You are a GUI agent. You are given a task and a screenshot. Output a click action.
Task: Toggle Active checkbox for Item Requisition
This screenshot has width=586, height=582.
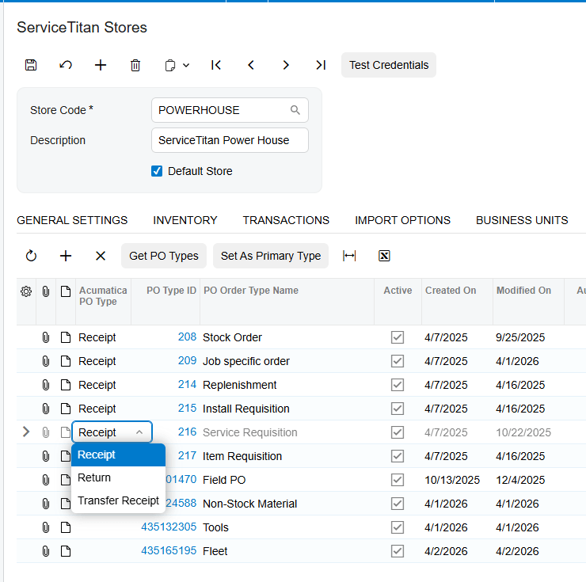point(398,456)
